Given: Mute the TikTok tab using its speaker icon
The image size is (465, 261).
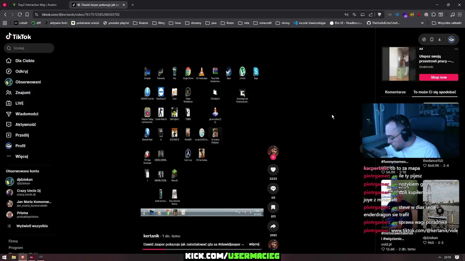Looking at the screenshot, I should [x=78, y=5].
